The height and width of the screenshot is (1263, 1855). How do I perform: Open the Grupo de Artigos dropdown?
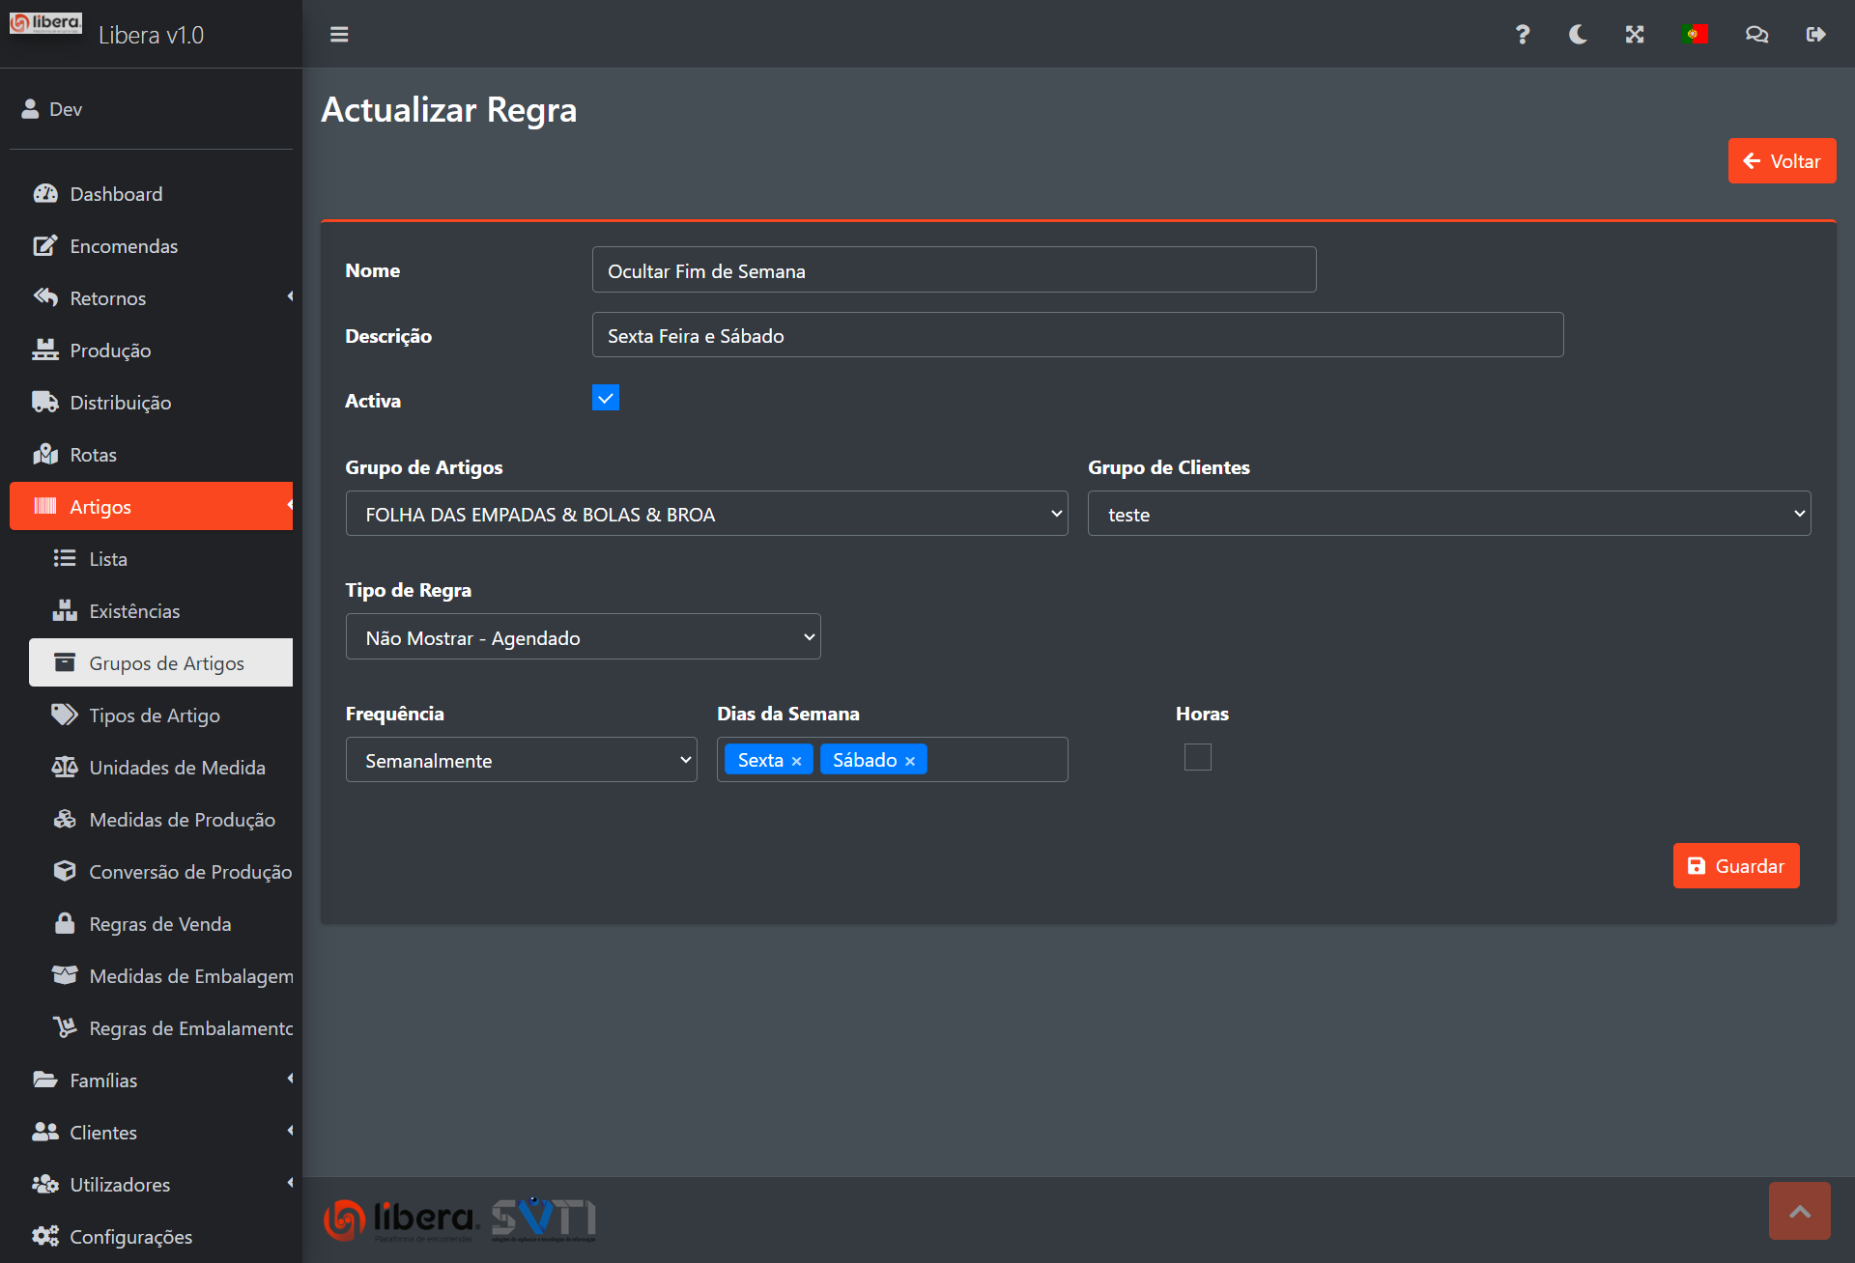coord(706,514)
